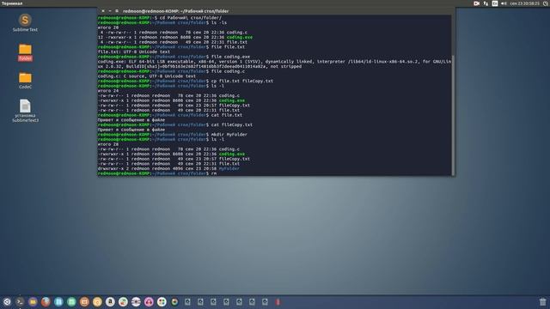Click the 'ls -ls' command text
The width and height of the screenshot is (550, 309).
click(x=219, y=23)
